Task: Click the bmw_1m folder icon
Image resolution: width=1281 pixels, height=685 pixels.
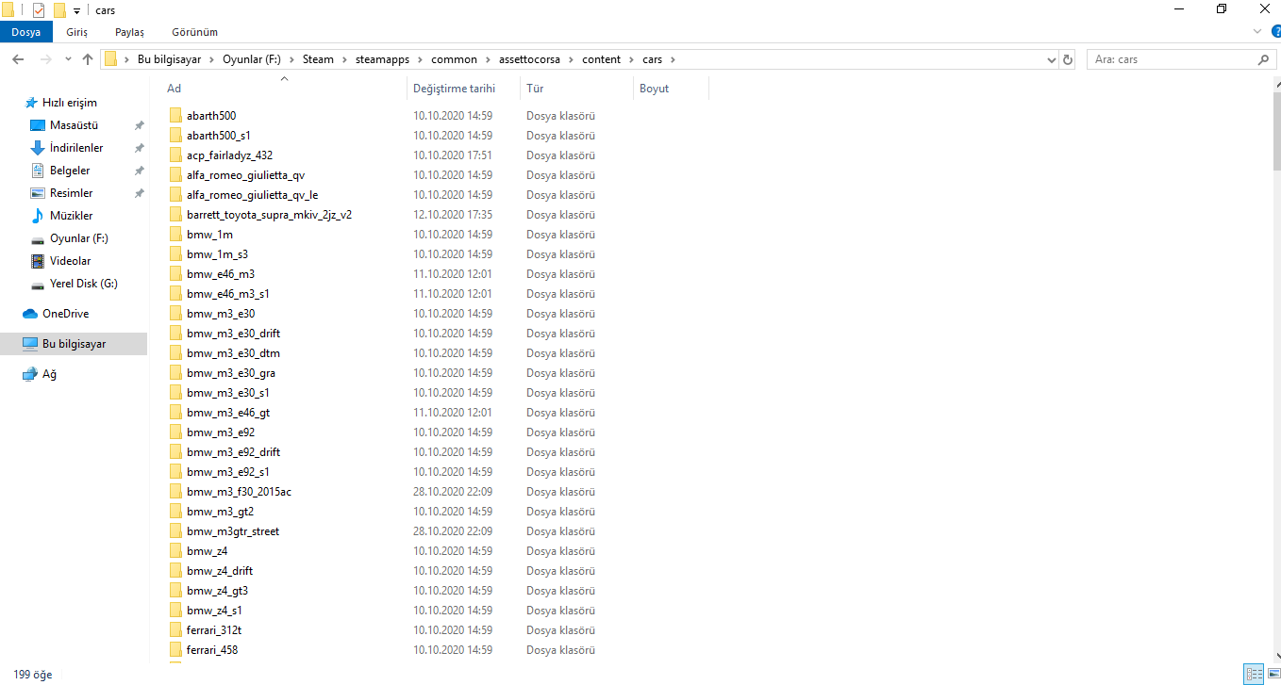Action: [x=175, y=235]
